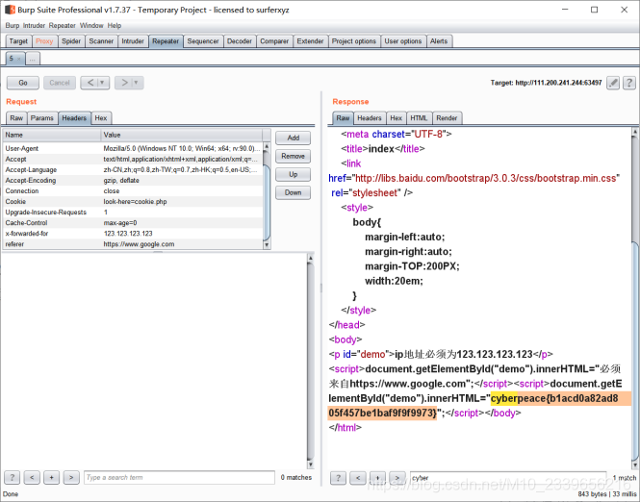Switch to the Decoder tool tab
Screen dimensions: 640x502
pyautogui.click(x=240, y=41)
